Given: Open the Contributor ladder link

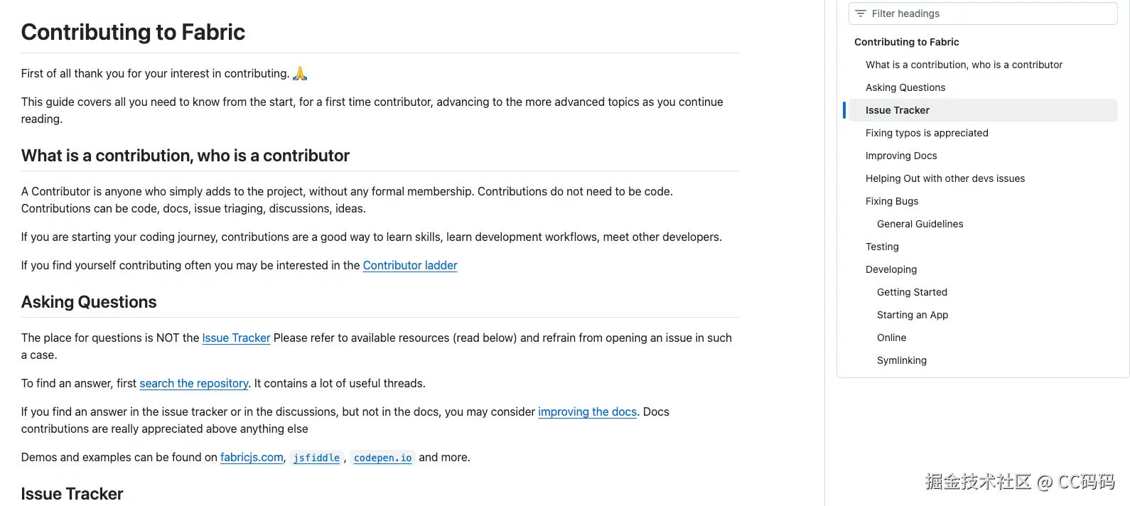Looking at the screenshot, I should tap(410, 265).
